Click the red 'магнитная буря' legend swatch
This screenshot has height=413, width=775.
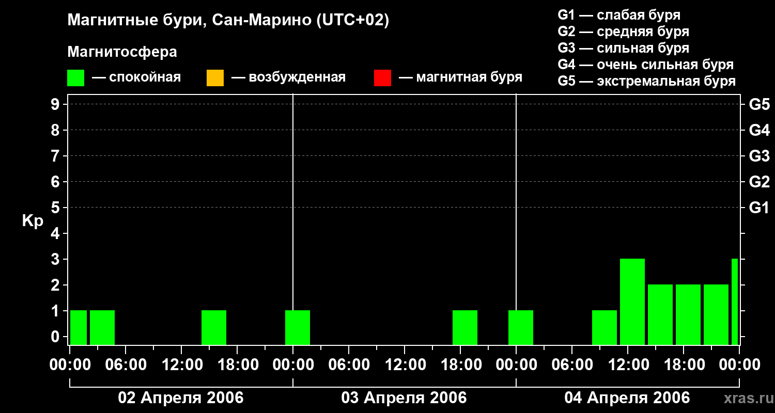(x=382, y=78)
